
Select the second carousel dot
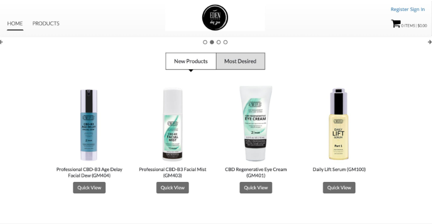(x=212, y=42)
